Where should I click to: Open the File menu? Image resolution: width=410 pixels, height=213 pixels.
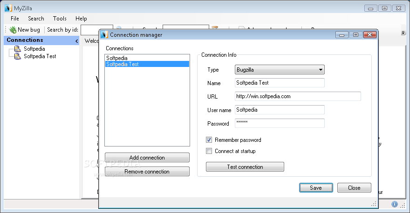(14, 19)
